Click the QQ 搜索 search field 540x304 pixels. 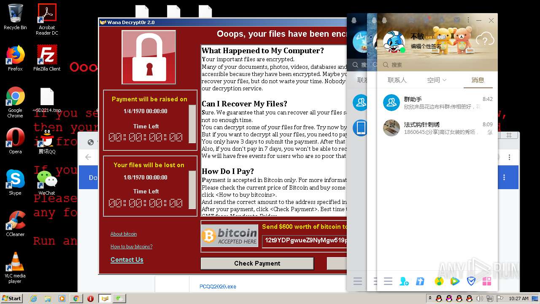(x=437, y=65)
